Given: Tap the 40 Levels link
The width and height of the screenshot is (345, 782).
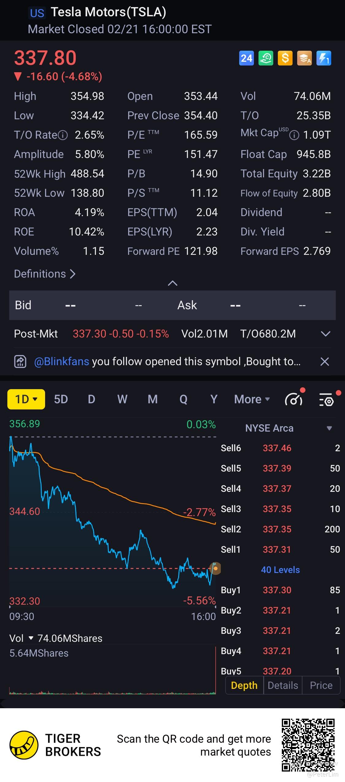Looking at the screenshot, I should coord(280,570).
